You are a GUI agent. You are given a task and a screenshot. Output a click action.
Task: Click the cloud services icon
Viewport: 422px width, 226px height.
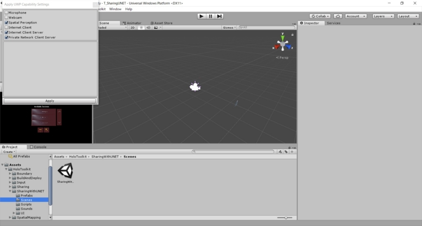[338, 16]
